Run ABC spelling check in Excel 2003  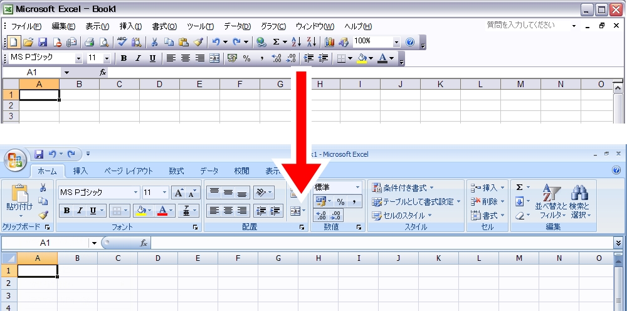(122, 41)
